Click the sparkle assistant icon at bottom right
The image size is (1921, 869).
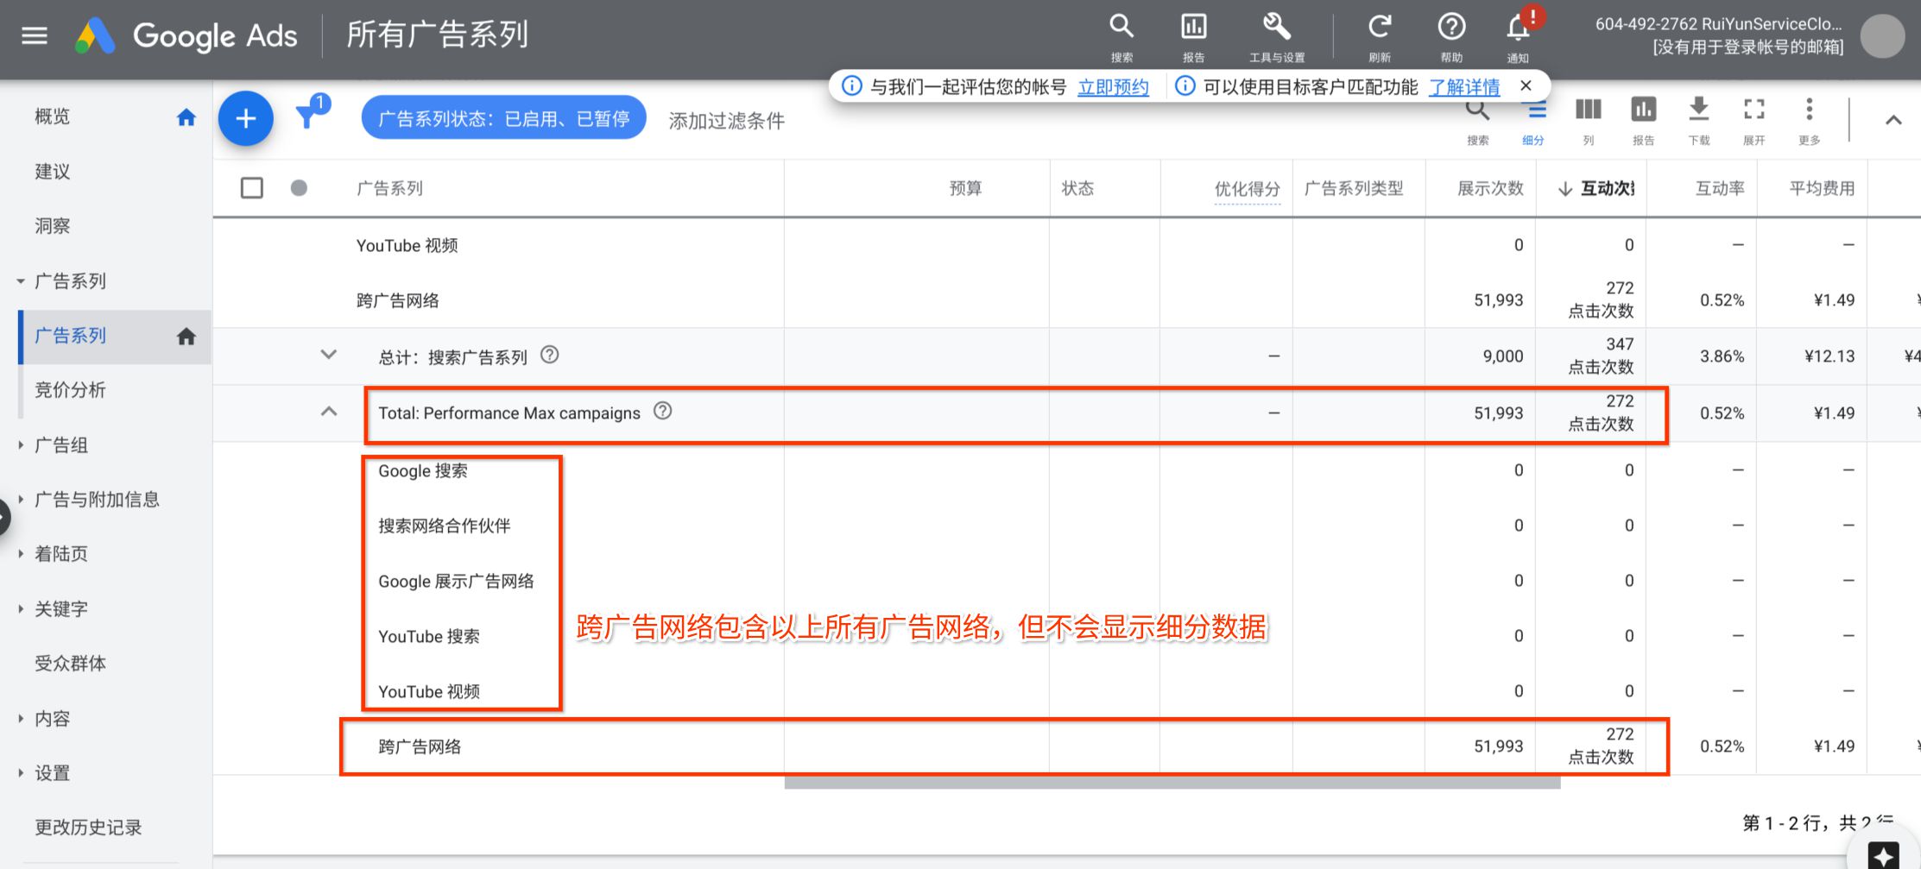point(1883,854)
